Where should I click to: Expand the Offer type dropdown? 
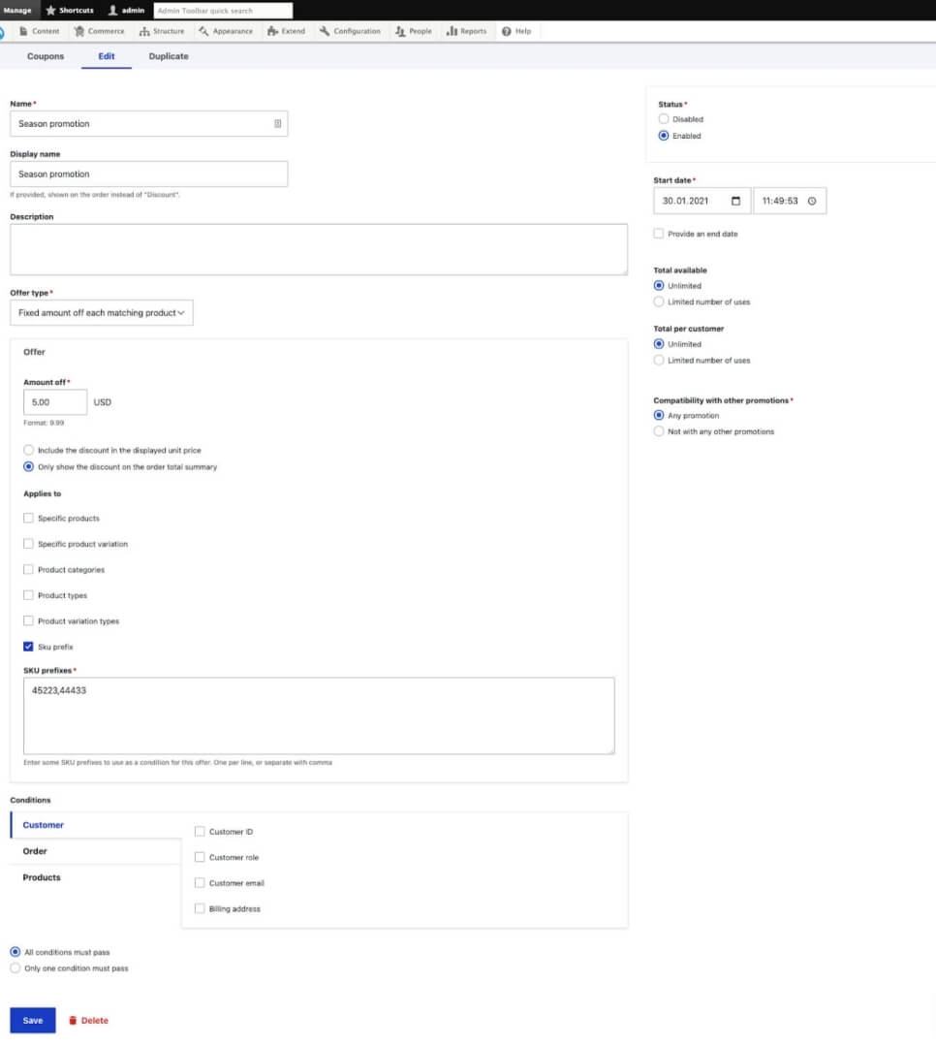coord(101,312)
